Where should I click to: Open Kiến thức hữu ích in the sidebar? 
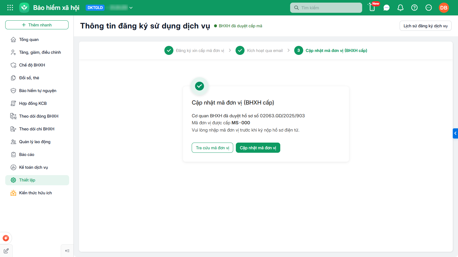tap(37, 193)
